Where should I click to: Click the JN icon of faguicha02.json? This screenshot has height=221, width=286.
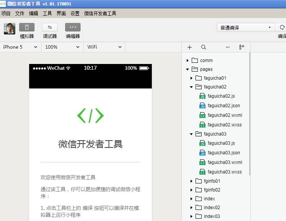pos(202,106)
